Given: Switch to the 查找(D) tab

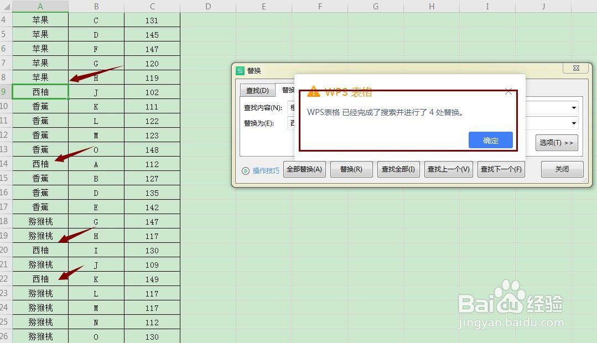Looking at the screenshot, I should coord(257,90).
